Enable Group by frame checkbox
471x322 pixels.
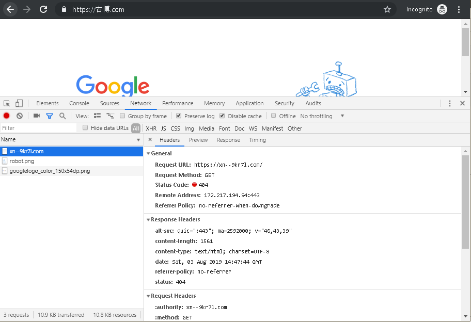pyautogui.click(x=122, y=116)
